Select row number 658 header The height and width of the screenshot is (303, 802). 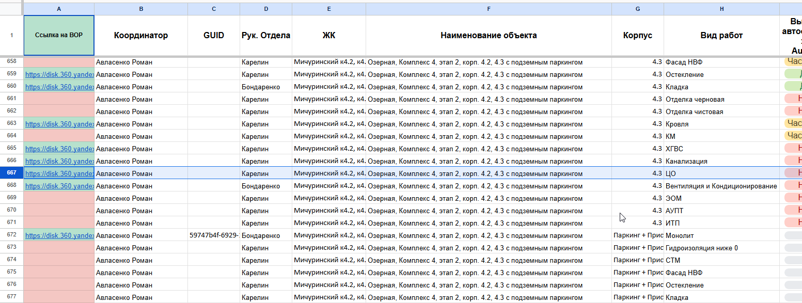(12, 61)
